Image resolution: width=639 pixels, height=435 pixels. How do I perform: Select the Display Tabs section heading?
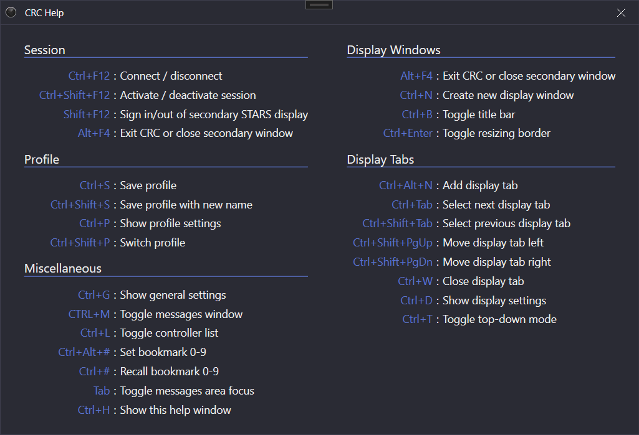(381, 159)
